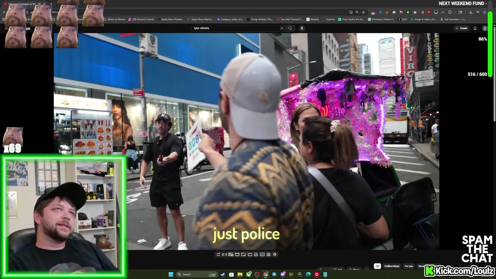Open the YouTube notifications bell

coord(475,28)
